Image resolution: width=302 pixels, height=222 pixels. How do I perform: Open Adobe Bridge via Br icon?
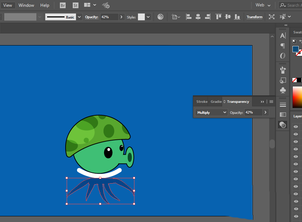click(x=63, y=5)
